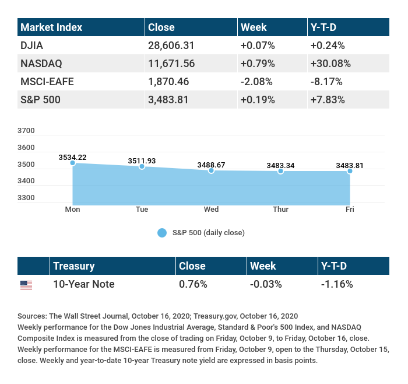This screenshot has height=384, width=408.
Task: Click the S&P 500 legend circle
Action: click(x=162, y=233)
